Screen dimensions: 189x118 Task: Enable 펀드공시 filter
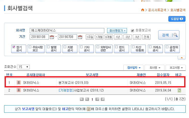click(x=117, y=47)
